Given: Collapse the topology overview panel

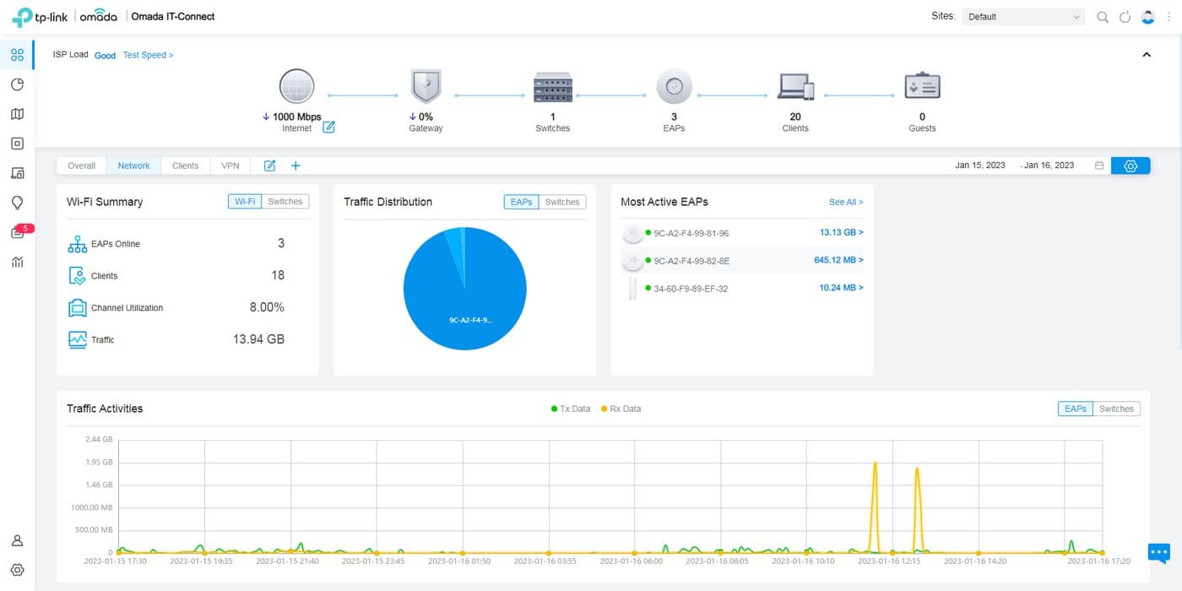Looking at the screenshot, I should click(1147, 55).
